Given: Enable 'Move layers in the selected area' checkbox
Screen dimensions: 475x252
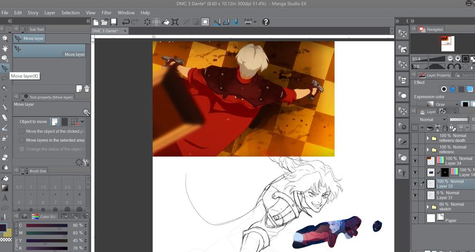Looking at the screenshot, I should [x=22, y=140].
